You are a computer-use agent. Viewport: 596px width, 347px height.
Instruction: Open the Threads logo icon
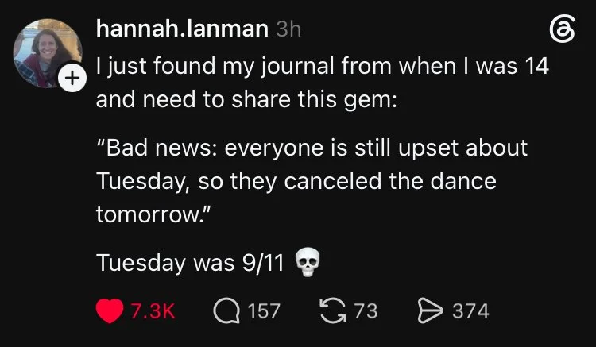point(562,29)
